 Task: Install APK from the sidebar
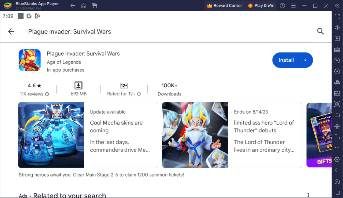(x=337, y=93)
